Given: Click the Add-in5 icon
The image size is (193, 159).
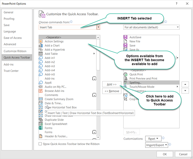Looking at the screenshot, I should [41, 74].
